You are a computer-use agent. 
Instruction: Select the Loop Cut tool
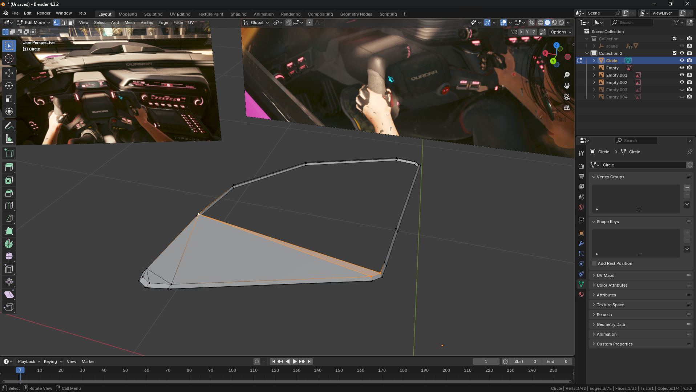(9, 206)
